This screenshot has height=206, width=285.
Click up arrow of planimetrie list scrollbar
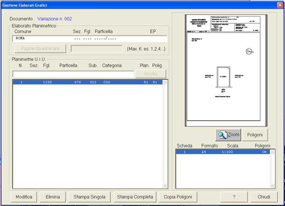(165, 82)
